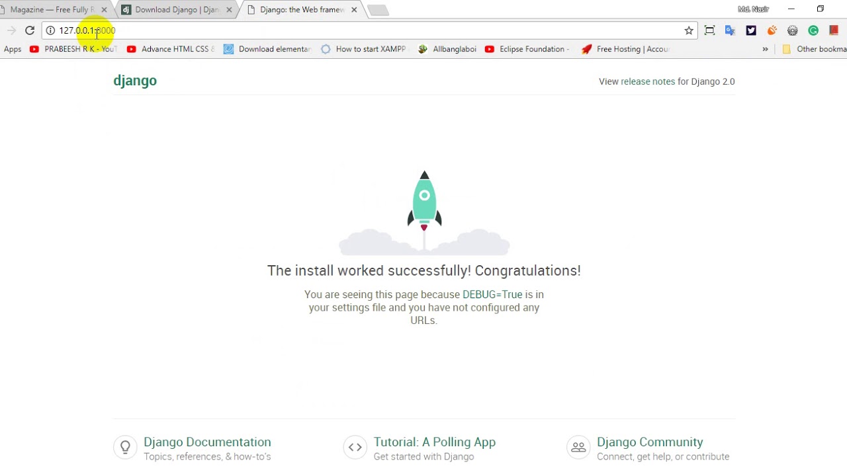Screen dimensions: 847x476
Task: Bookmark this page with the star icon
Action: coord(689,30)
